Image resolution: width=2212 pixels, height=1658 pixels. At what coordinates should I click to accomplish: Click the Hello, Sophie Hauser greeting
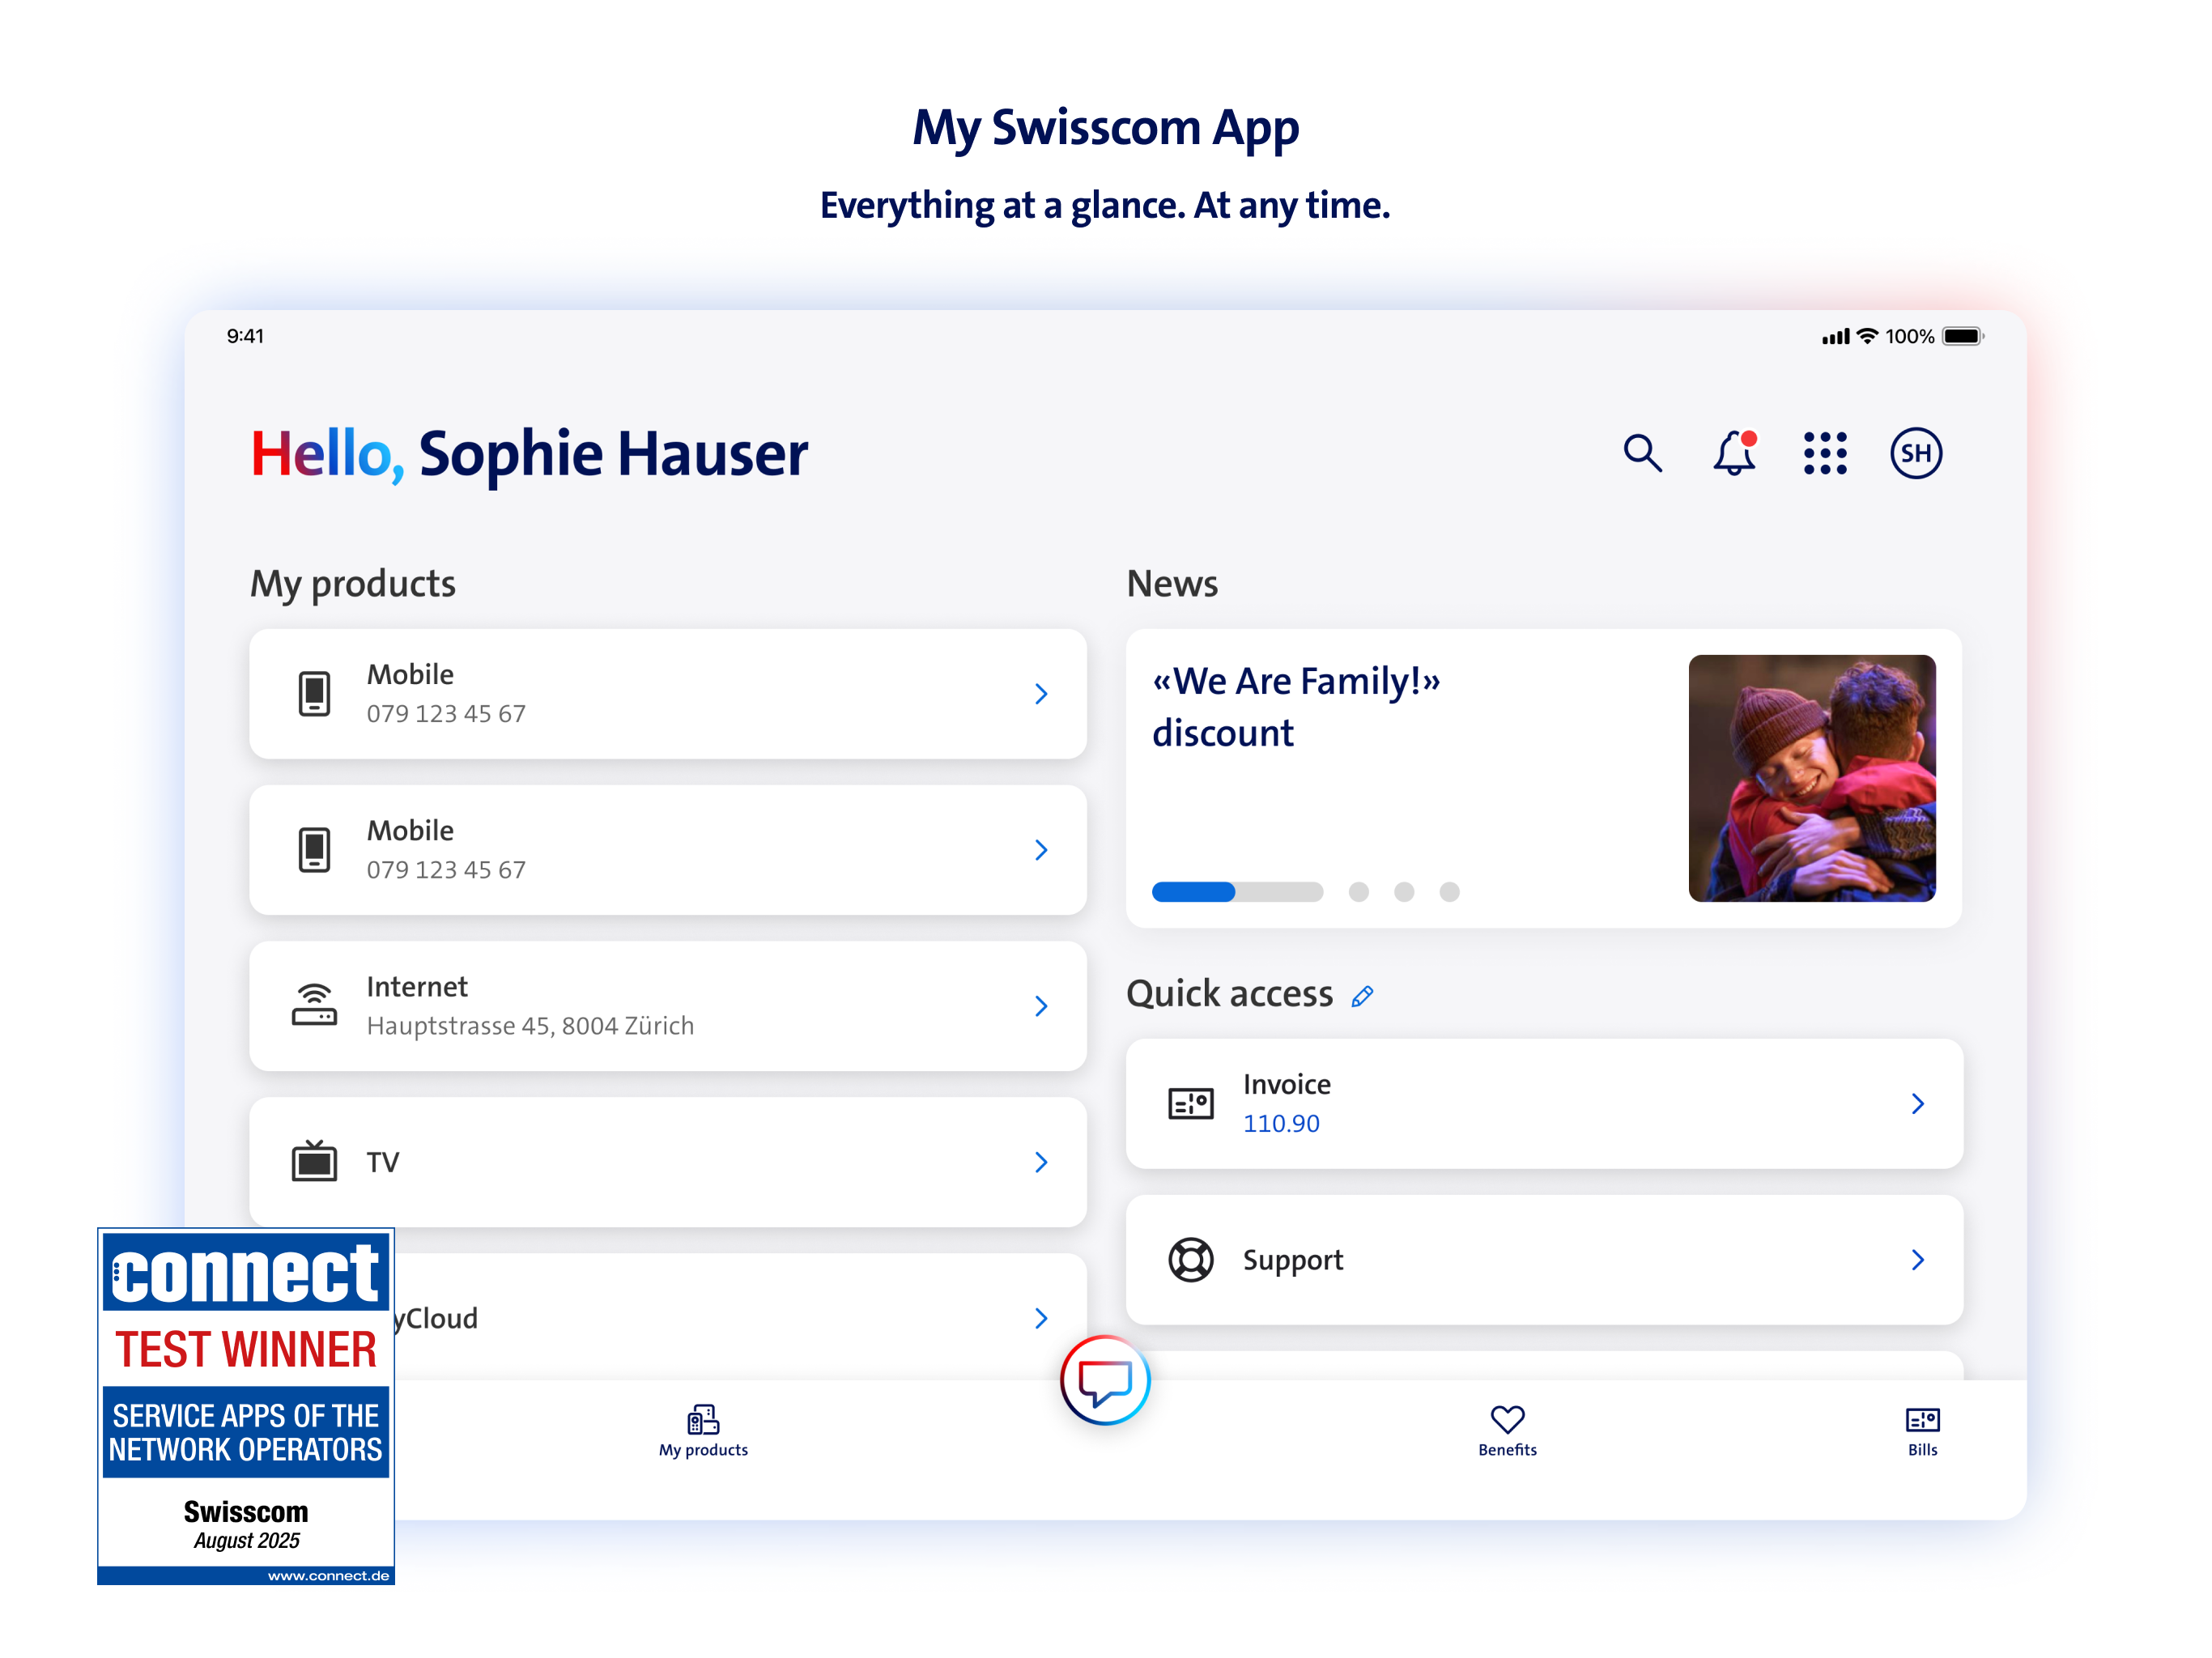point(529,455)
